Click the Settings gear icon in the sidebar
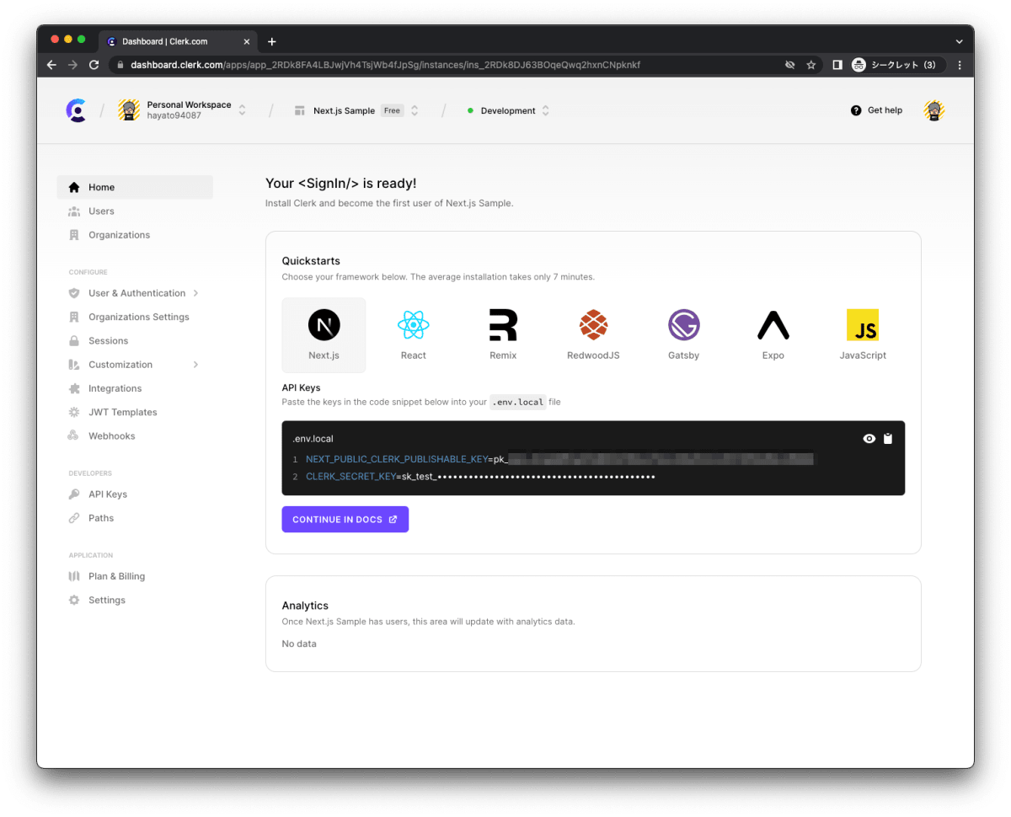Screen dimensions: 1011x817 tap(74, 600)
